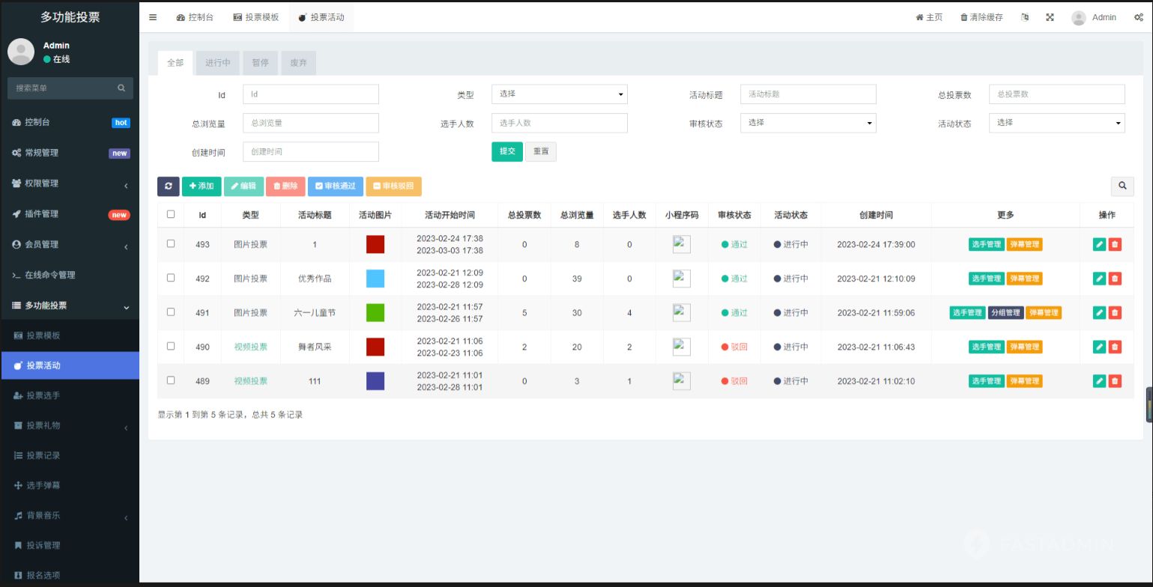
Task: Open 插件管理 plugin management in sidebar
Action: pos(70,214)
